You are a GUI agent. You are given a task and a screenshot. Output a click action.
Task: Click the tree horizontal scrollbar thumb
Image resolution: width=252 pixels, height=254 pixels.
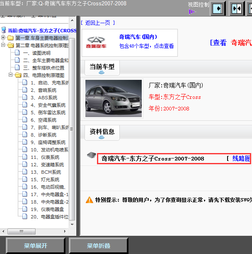[x=22, y=231]
